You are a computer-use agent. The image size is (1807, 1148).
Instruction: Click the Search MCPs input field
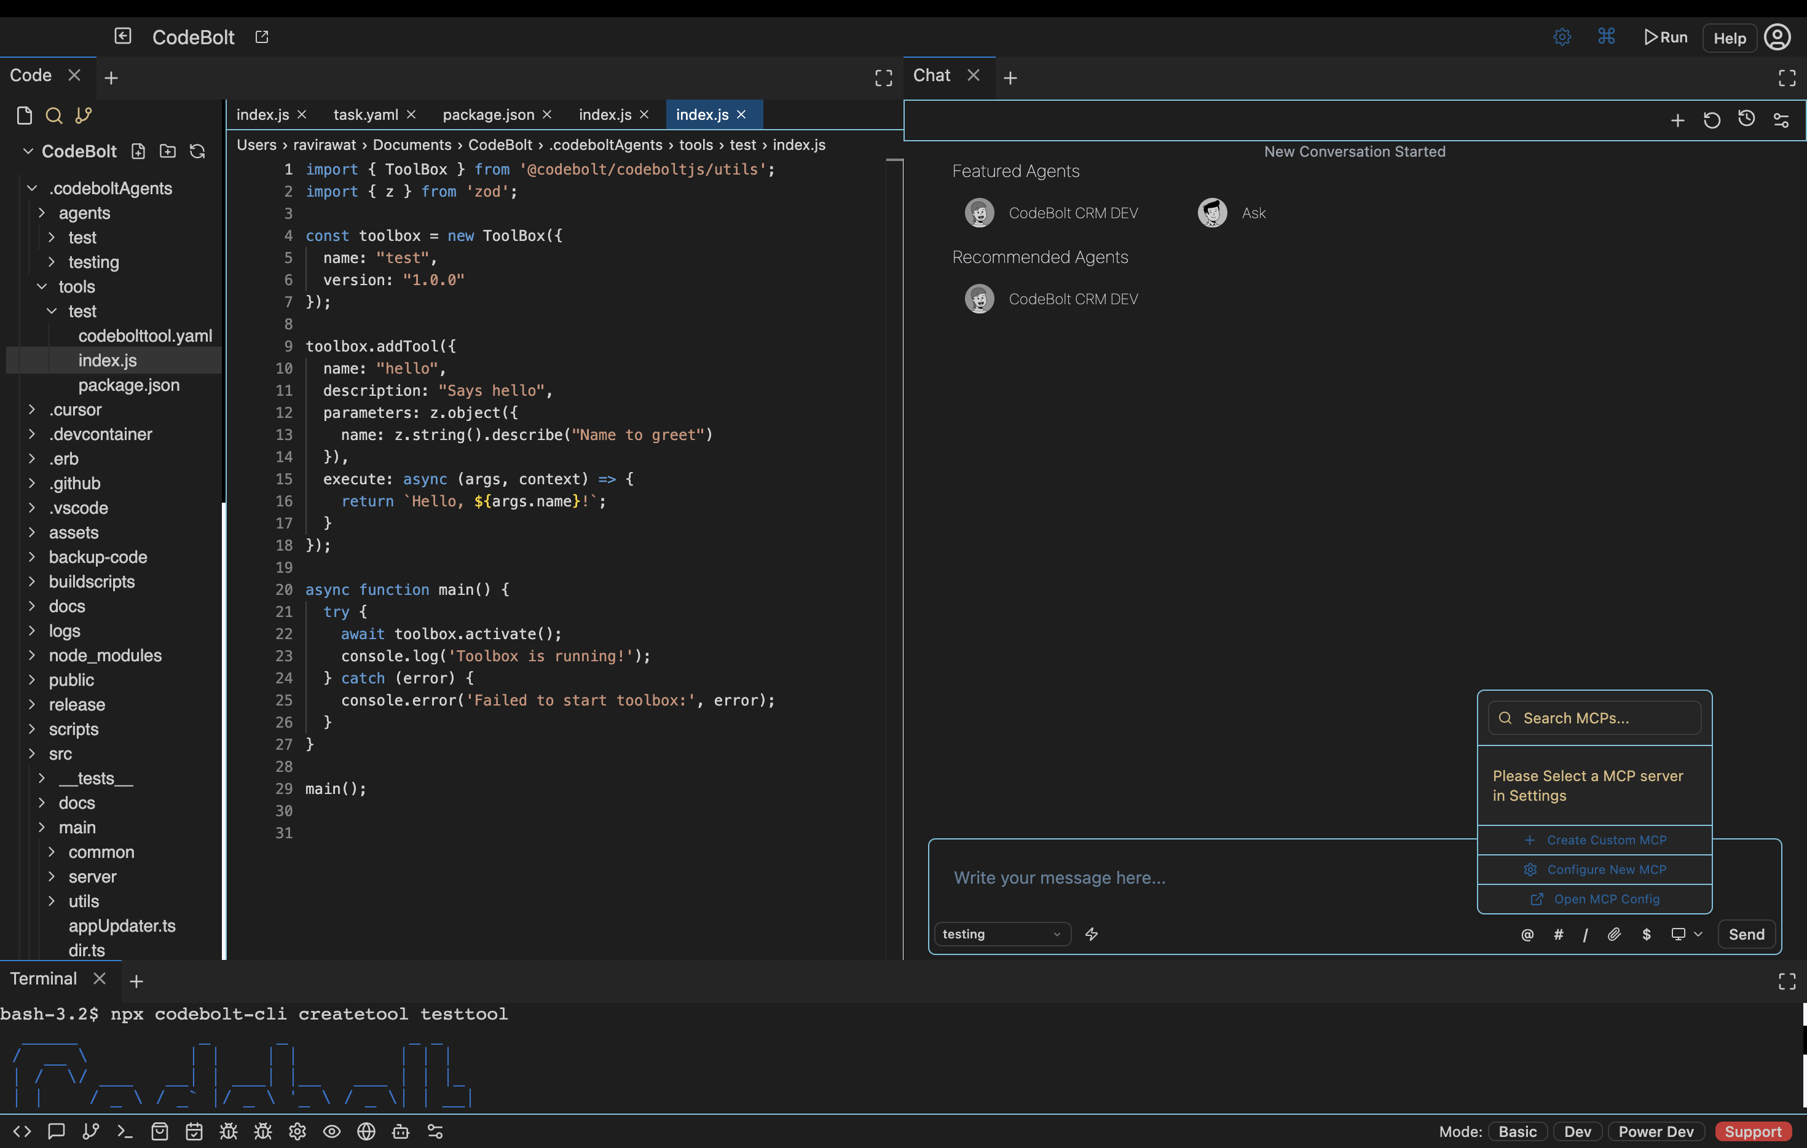(1594, 718)
